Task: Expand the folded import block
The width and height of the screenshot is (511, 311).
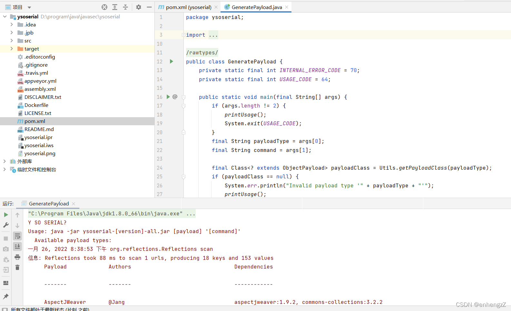Action: click(183, 35)
